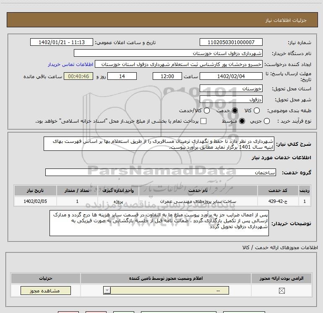Click the واحد اندازه گیری column header

118,190
